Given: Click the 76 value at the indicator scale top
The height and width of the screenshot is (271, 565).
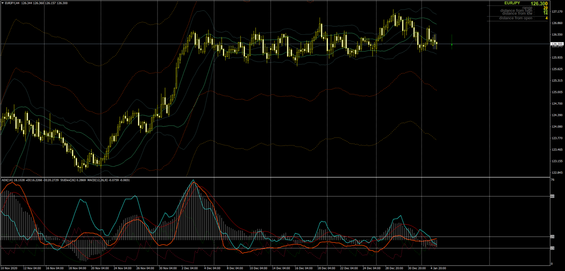Looking at the screenshot, I should 553,179.
